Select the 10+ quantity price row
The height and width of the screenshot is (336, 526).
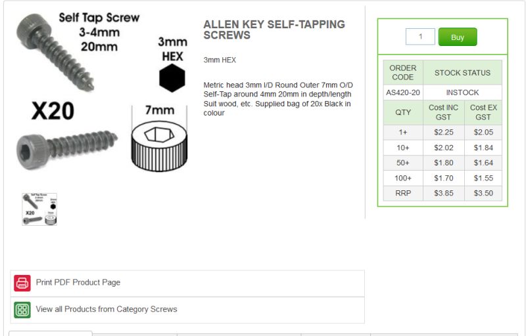coord(442,148)
